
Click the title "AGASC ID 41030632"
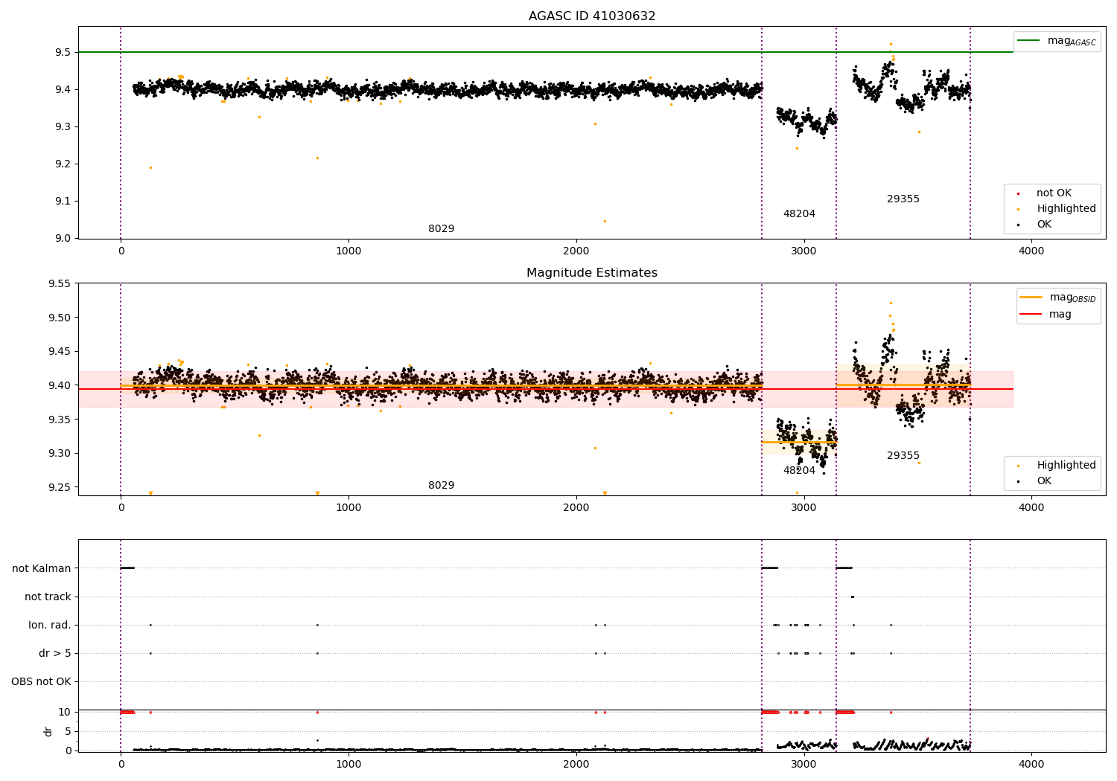point(592,16)
